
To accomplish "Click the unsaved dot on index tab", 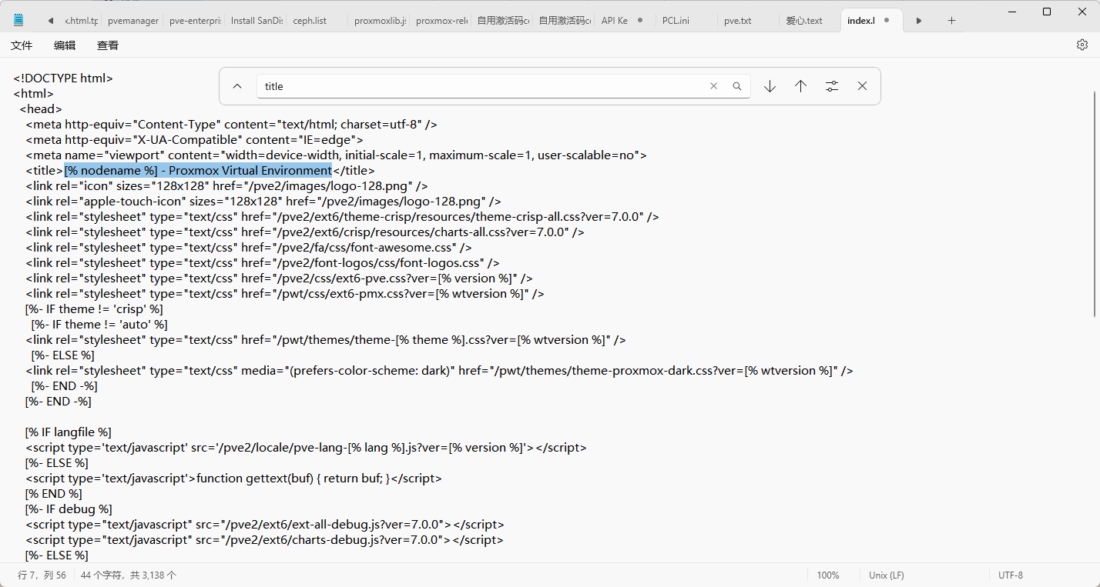I will click(x=887, y=21).
